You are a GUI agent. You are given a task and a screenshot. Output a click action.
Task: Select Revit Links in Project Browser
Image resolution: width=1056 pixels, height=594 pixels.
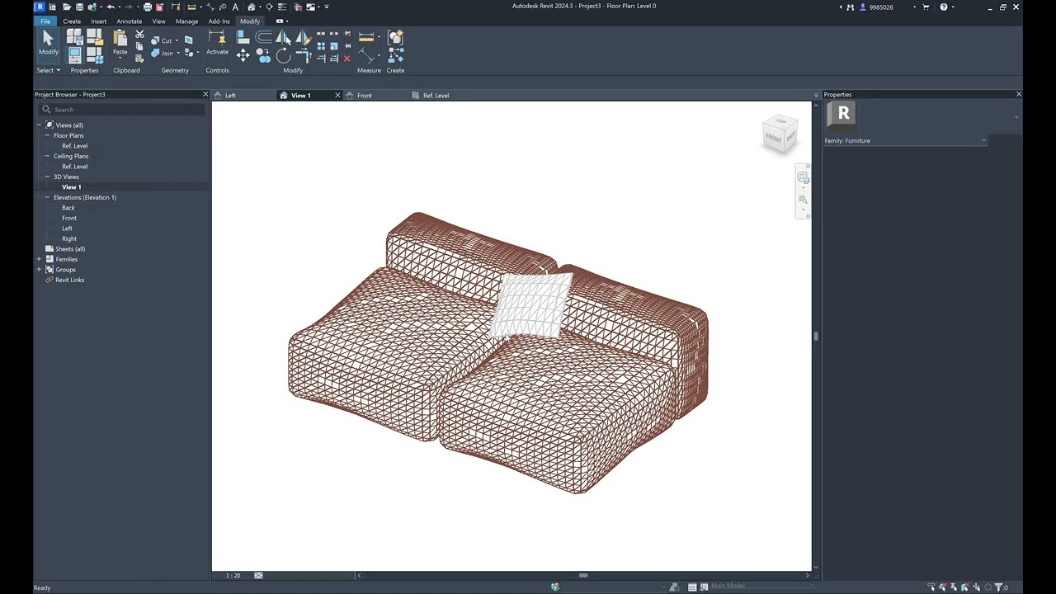69,280
